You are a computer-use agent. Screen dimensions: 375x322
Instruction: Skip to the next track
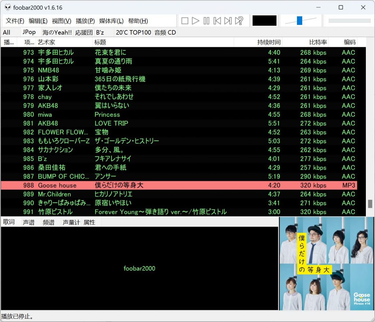(x=228, y=21)
